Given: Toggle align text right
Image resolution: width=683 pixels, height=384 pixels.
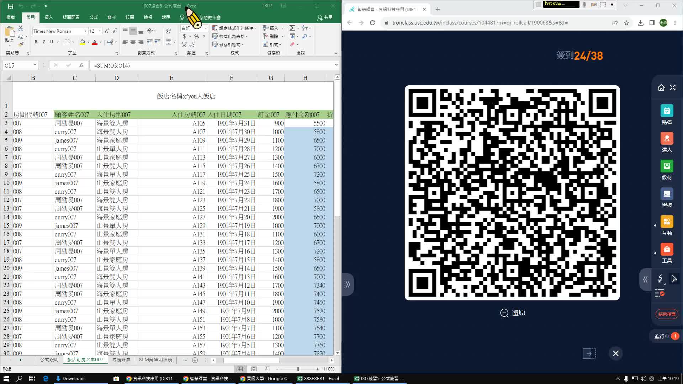Looking at the screenshot, I should [141, 42].
